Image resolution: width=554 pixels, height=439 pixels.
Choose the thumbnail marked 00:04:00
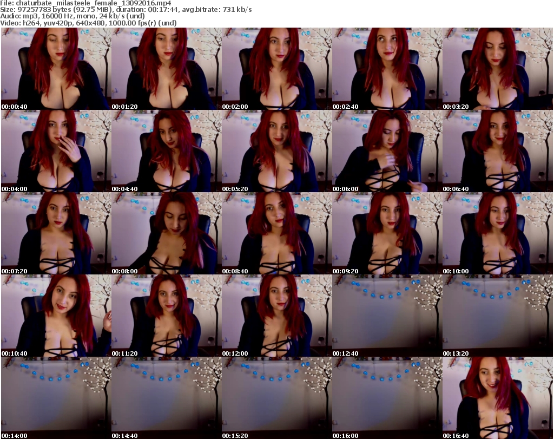pyautogui.click(x=56, y=151)
